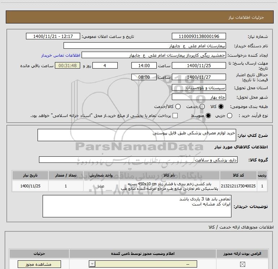The height and width of the screenshot is (269, 278).
Task: Click the response deadline date 1400/11/25 field
Action: click(x=199, y=65)
